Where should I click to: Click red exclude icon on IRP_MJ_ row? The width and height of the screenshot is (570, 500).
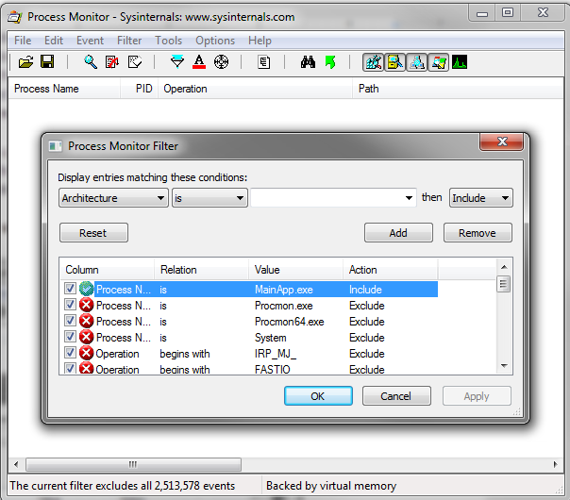point(87,353)
